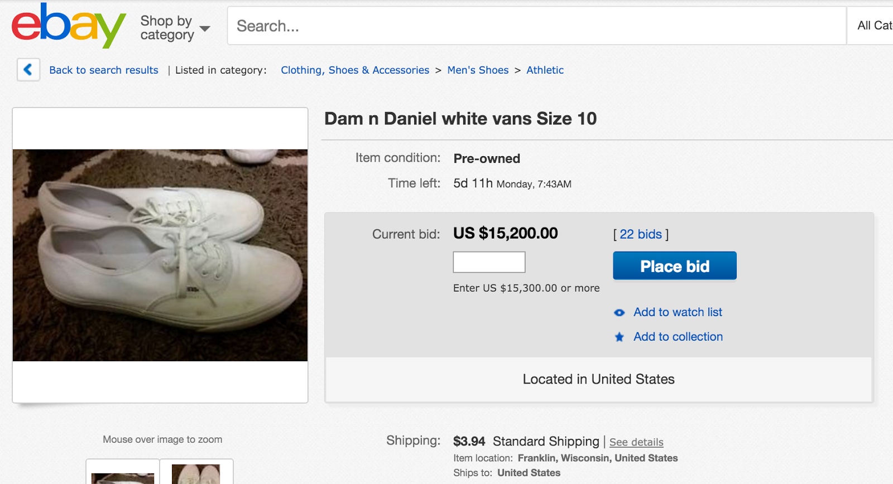Open the Athletic category link
This screenshot has height=484, width=893.
pos(545,70)
